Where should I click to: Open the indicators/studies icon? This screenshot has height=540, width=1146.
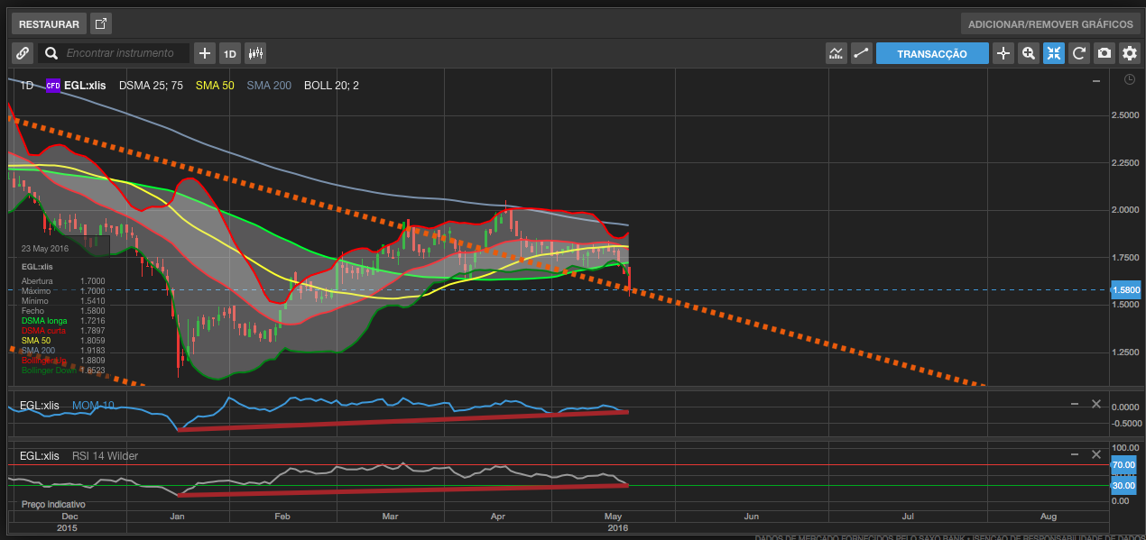pyautogui.click(x=836, y=53)
